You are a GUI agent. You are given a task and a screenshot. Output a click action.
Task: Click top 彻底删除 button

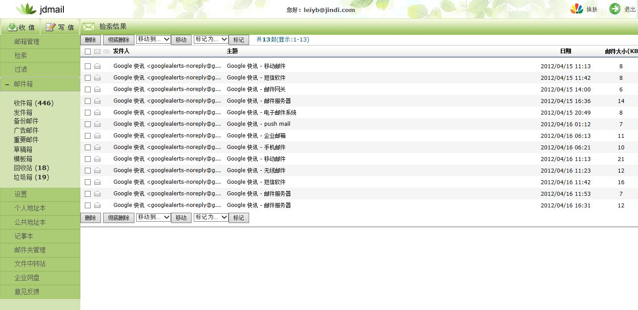click(x=119, y=40)
